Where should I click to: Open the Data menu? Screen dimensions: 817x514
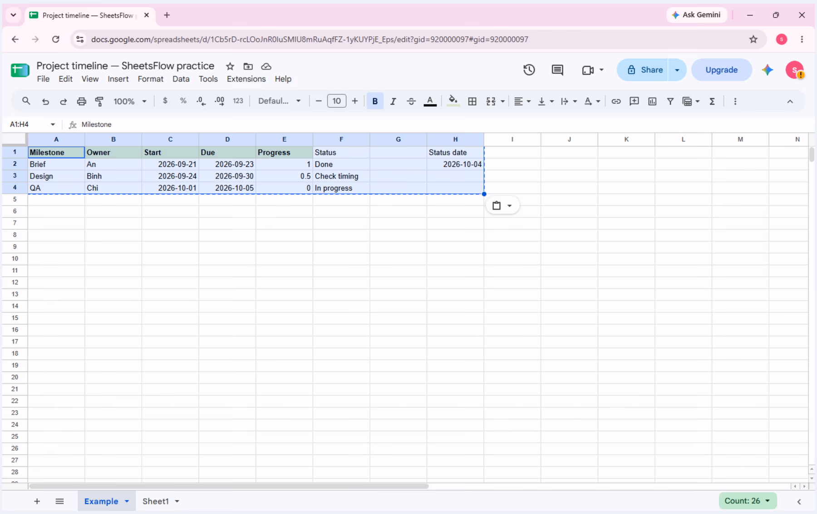pyautogui.click(x=181, y=79)
